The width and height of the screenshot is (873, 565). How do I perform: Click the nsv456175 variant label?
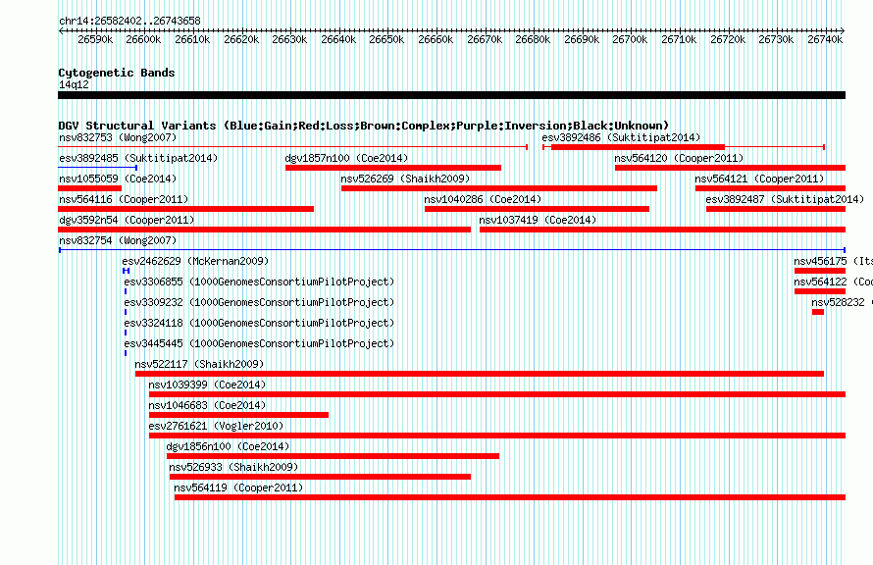click(x=833, y=261)
